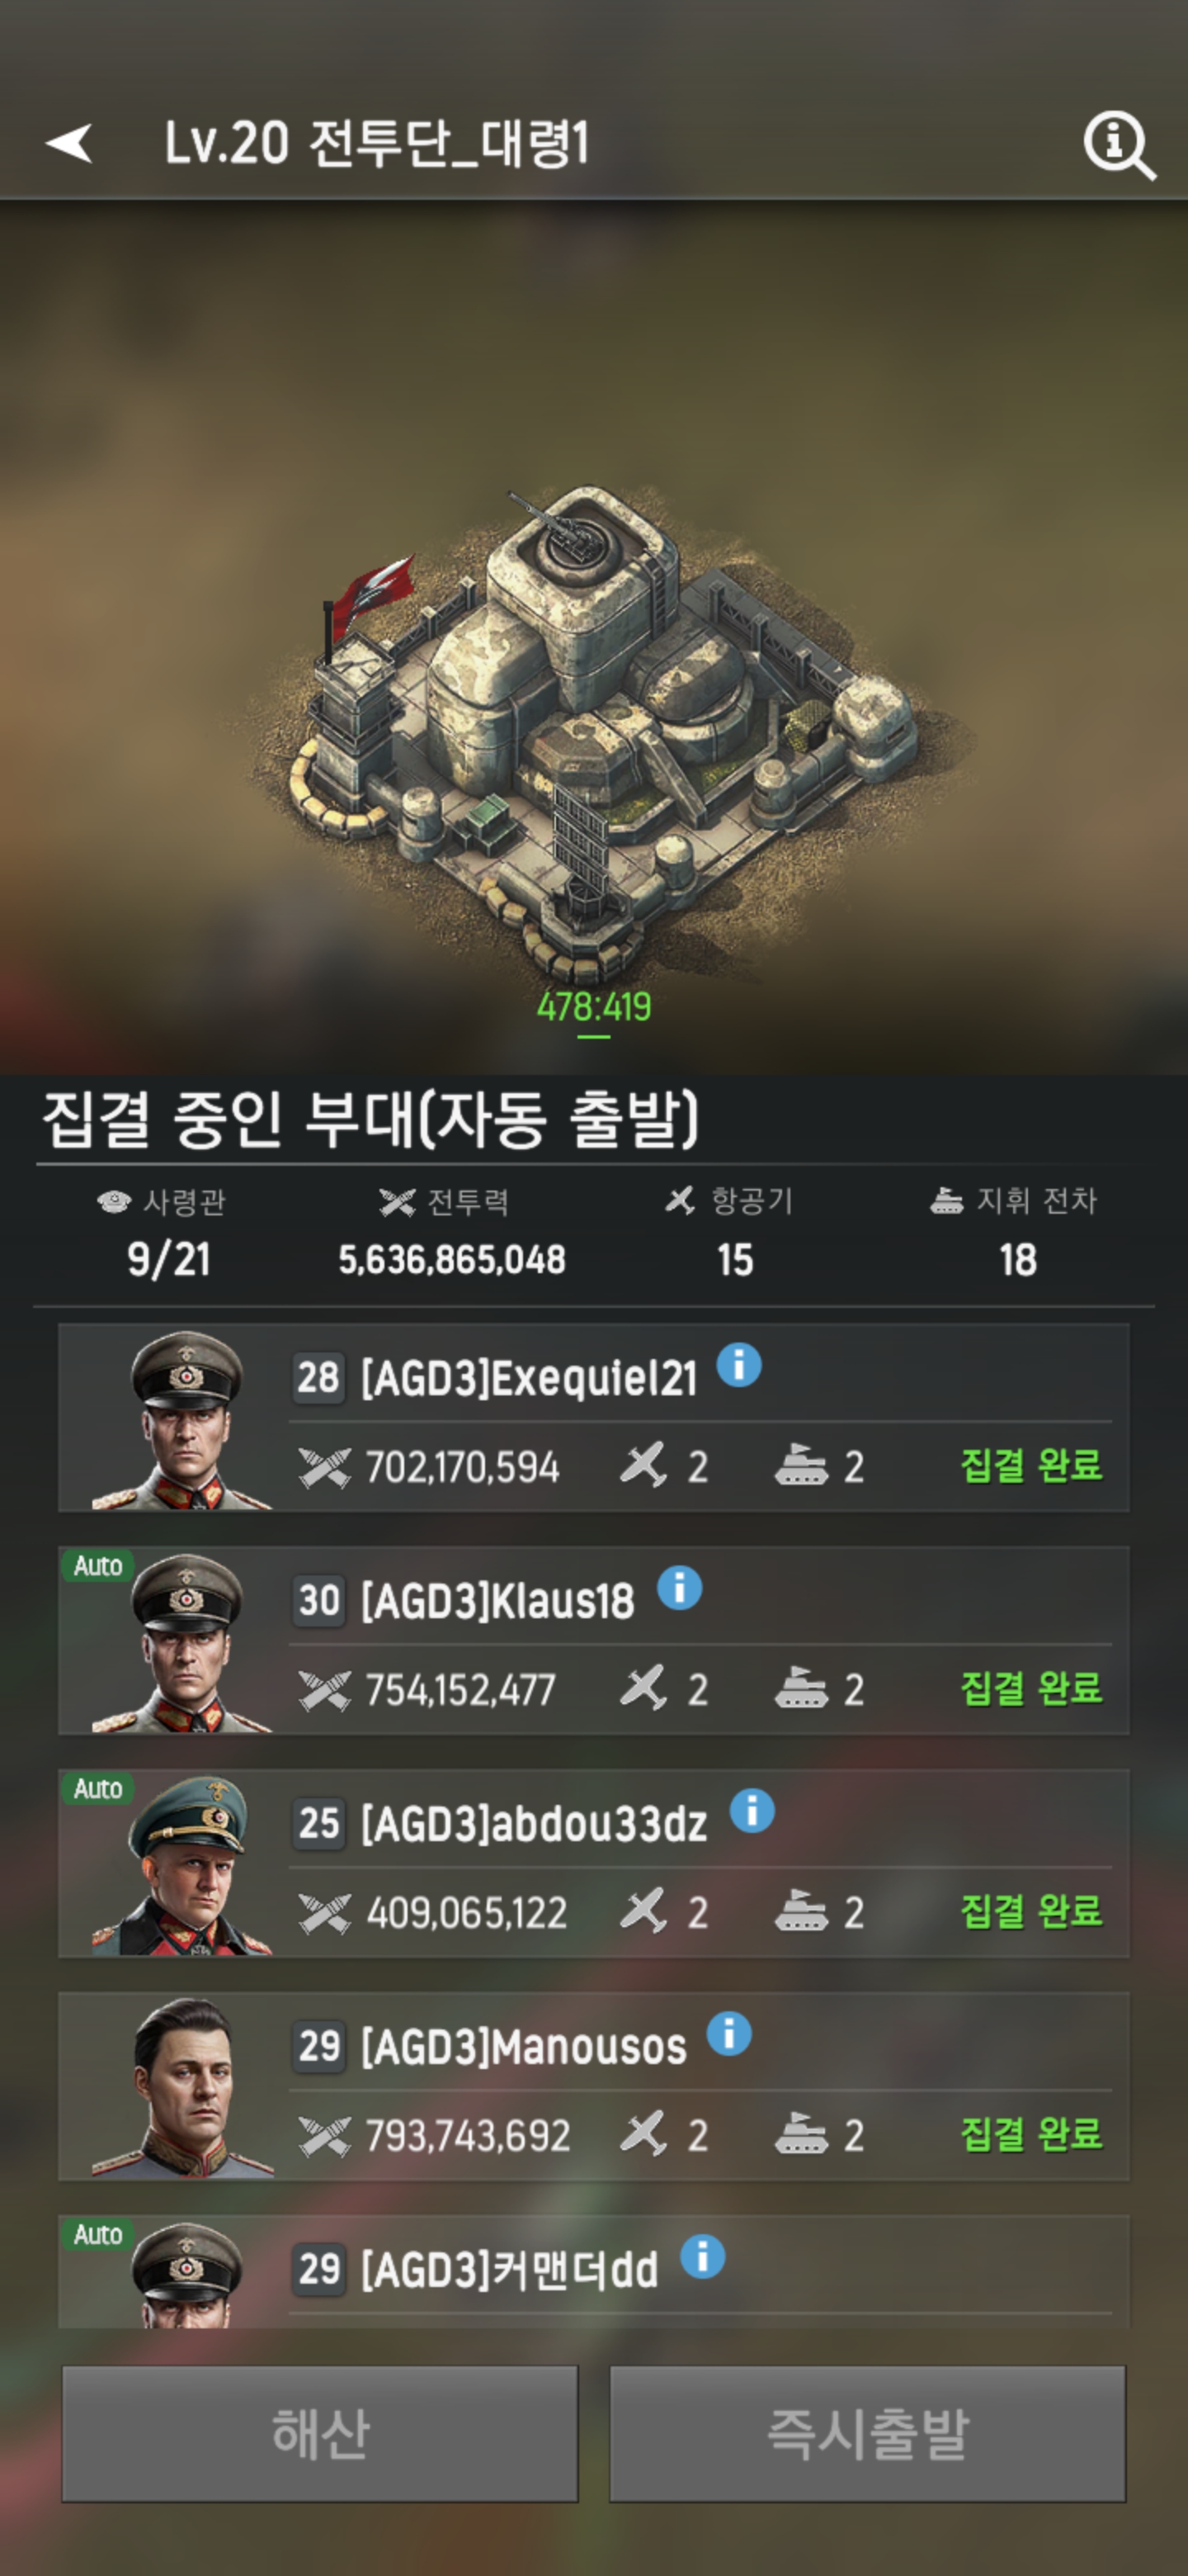The height and width of the screenshot is (2576, 1188).
Task: Open info icon next to Exequiel21
Action: (739, 1365)
